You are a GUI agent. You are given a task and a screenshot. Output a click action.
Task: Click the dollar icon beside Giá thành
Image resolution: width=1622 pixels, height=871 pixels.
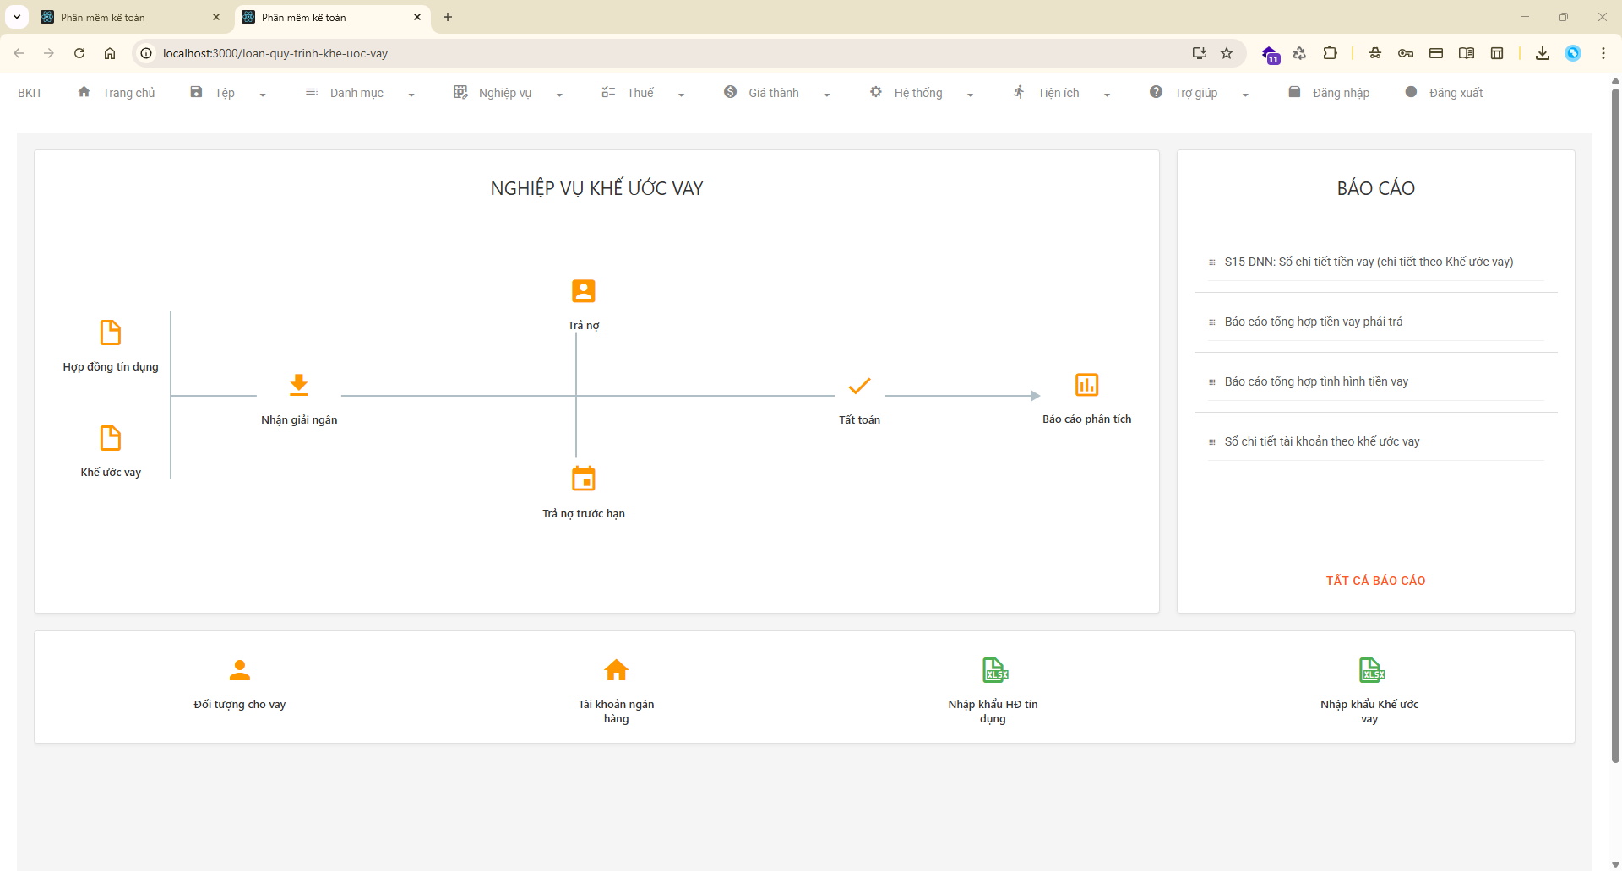730,92
